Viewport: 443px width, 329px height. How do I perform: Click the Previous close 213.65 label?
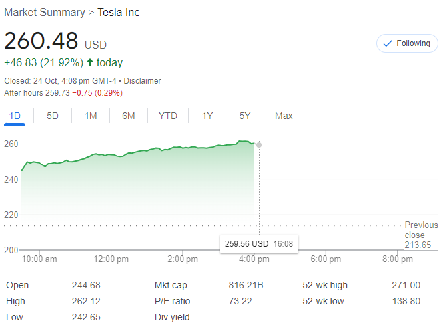[421, 235]
